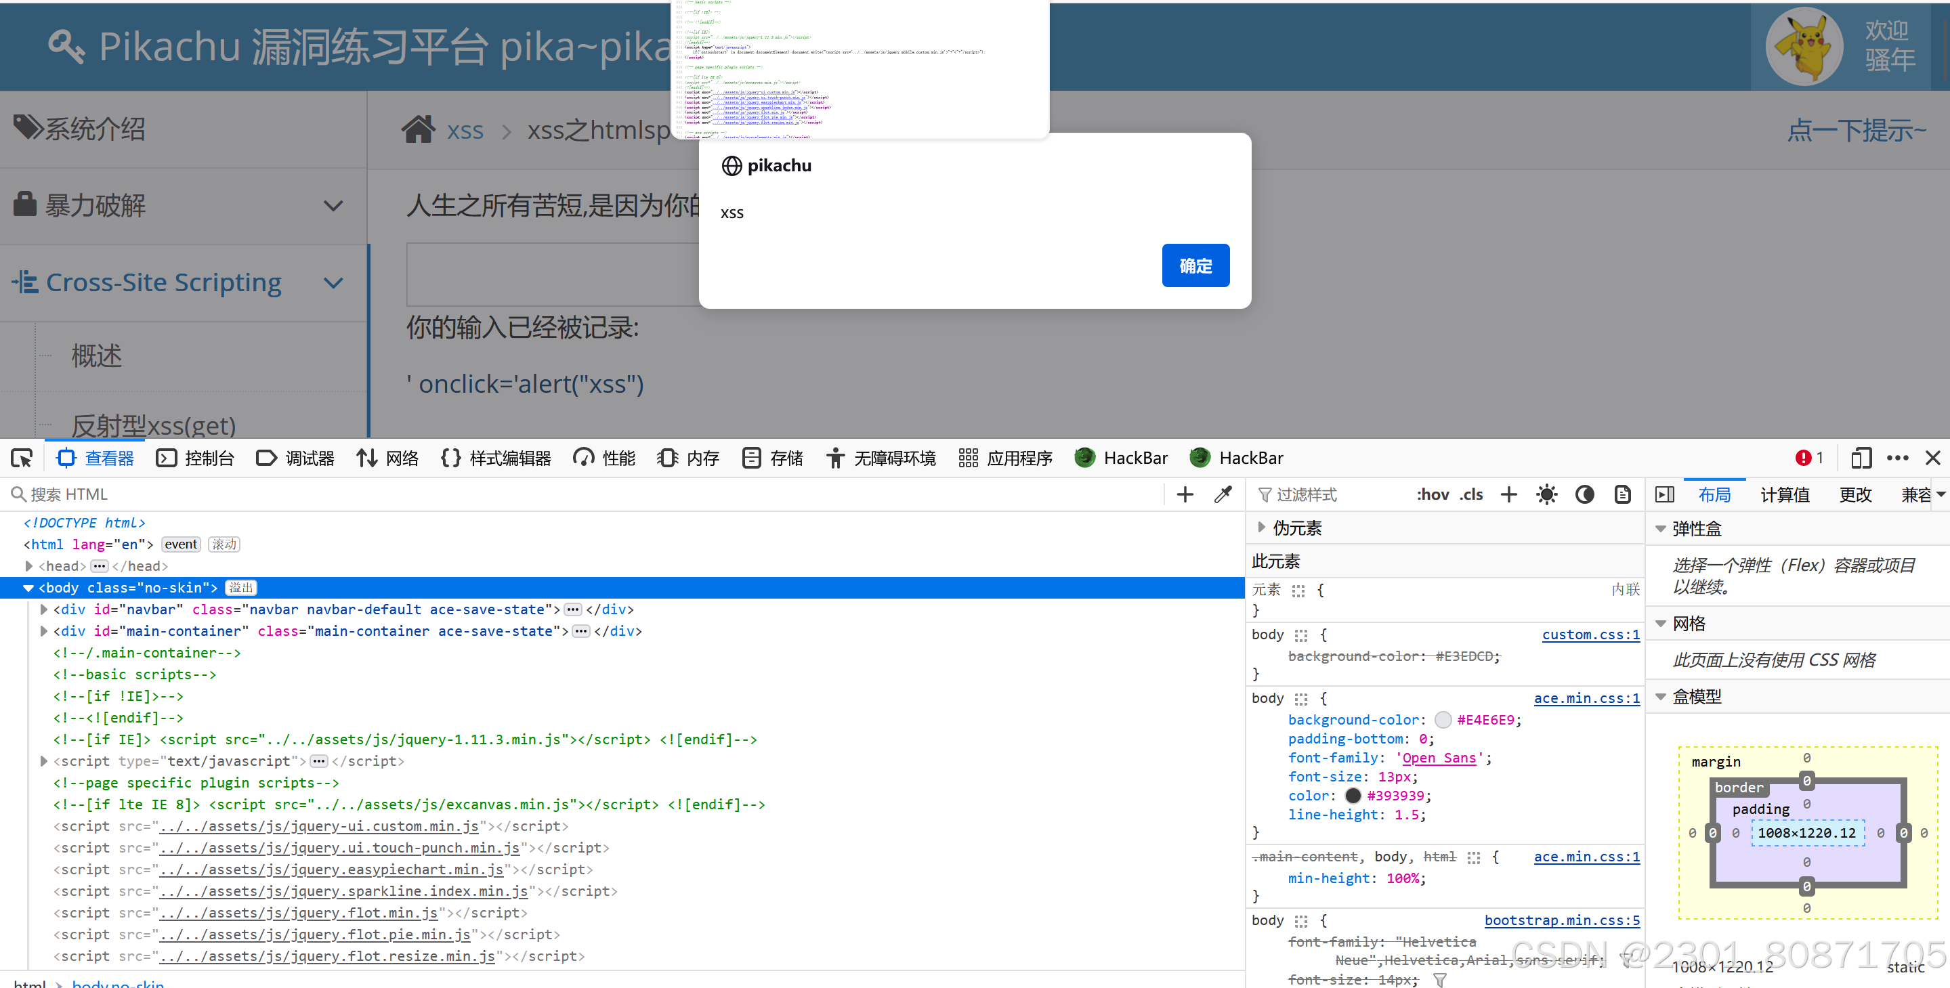Open the DevTools three-dot options menu

1897,458
